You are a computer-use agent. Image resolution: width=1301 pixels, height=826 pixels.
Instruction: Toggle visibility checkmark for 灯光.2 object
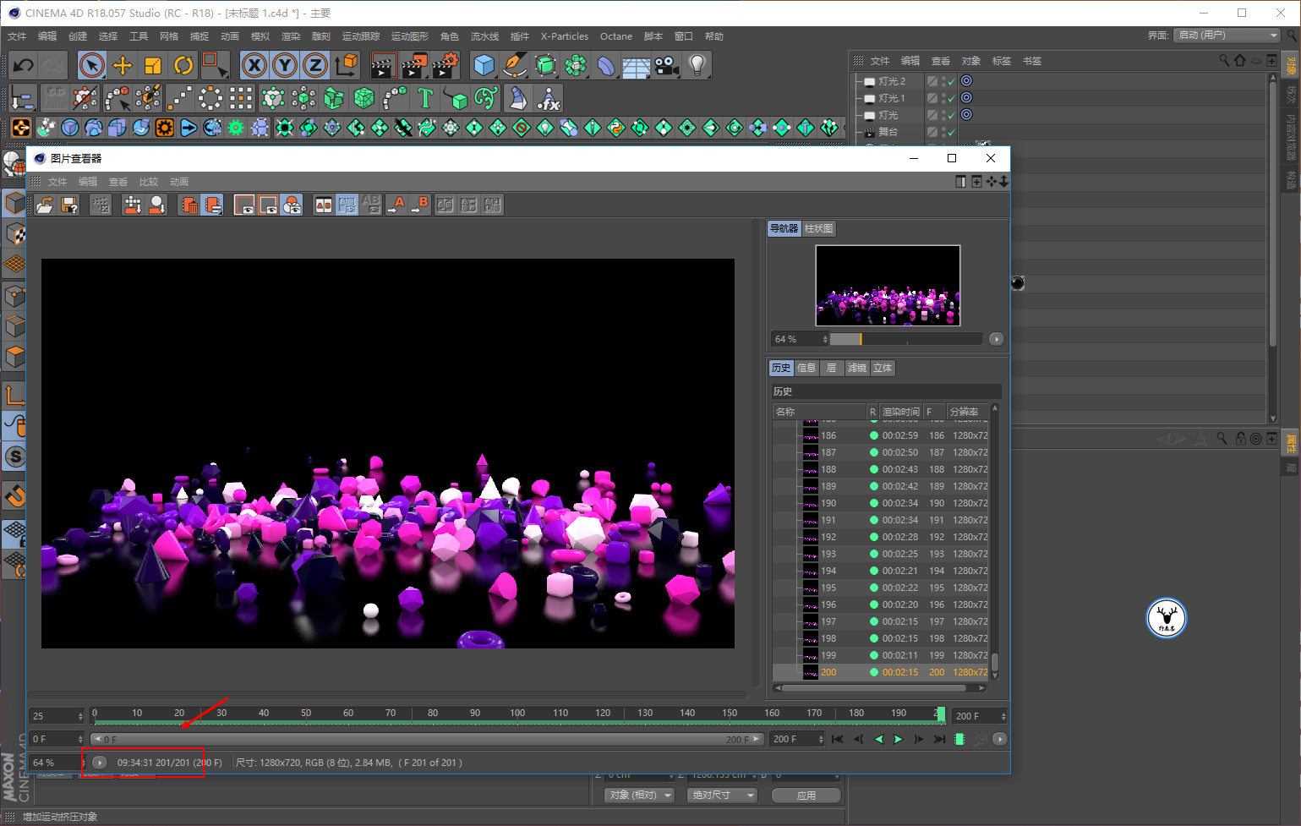(951, 81)
